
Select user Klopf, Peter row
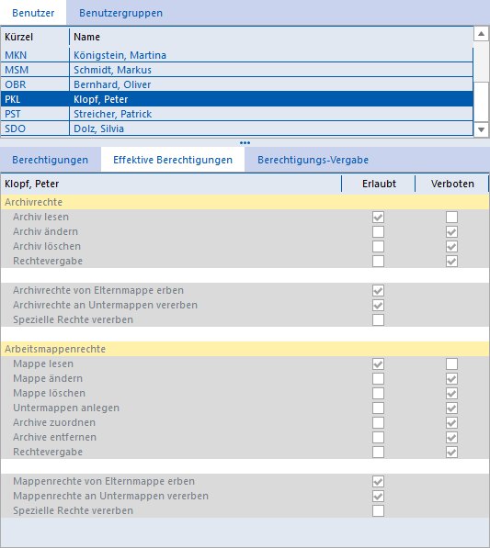236,99
